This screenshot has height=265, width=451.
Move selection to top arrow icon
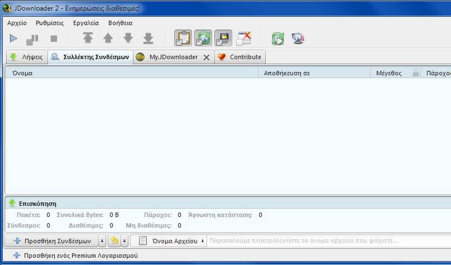pyautogui.click(x=88, y=38)
